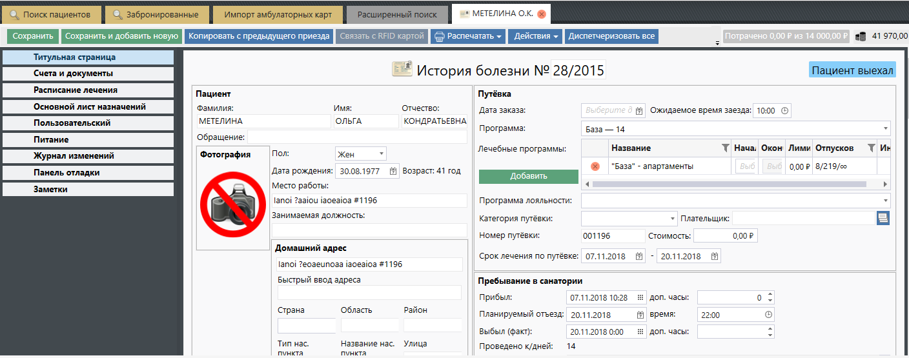Remove the "База" - апартаменты program row

tap(595, 166)
